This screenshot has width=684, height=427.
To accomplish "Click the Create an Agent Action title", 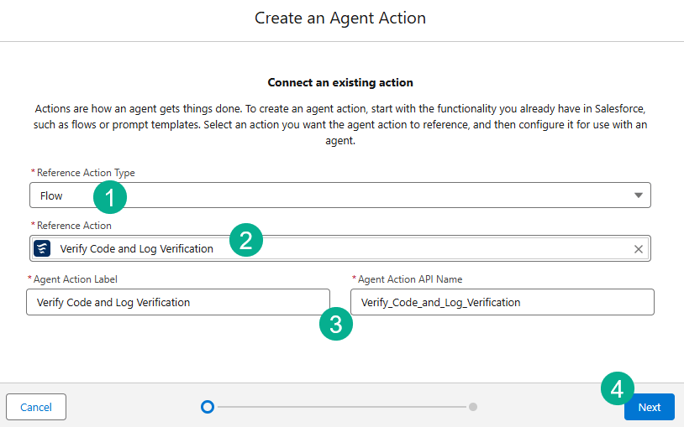I will click(340, 18).
